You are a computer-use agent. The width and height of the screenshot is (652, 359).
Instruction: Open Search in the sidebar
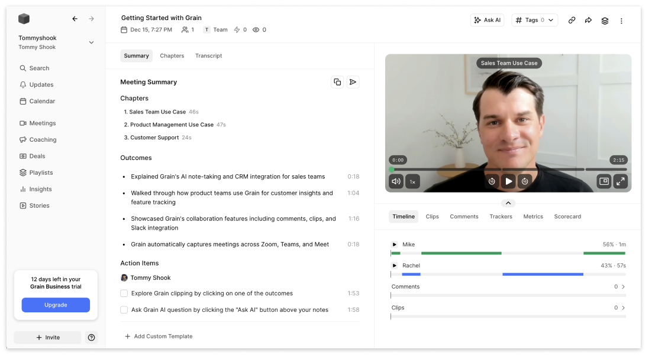click(x=34, y=68)
